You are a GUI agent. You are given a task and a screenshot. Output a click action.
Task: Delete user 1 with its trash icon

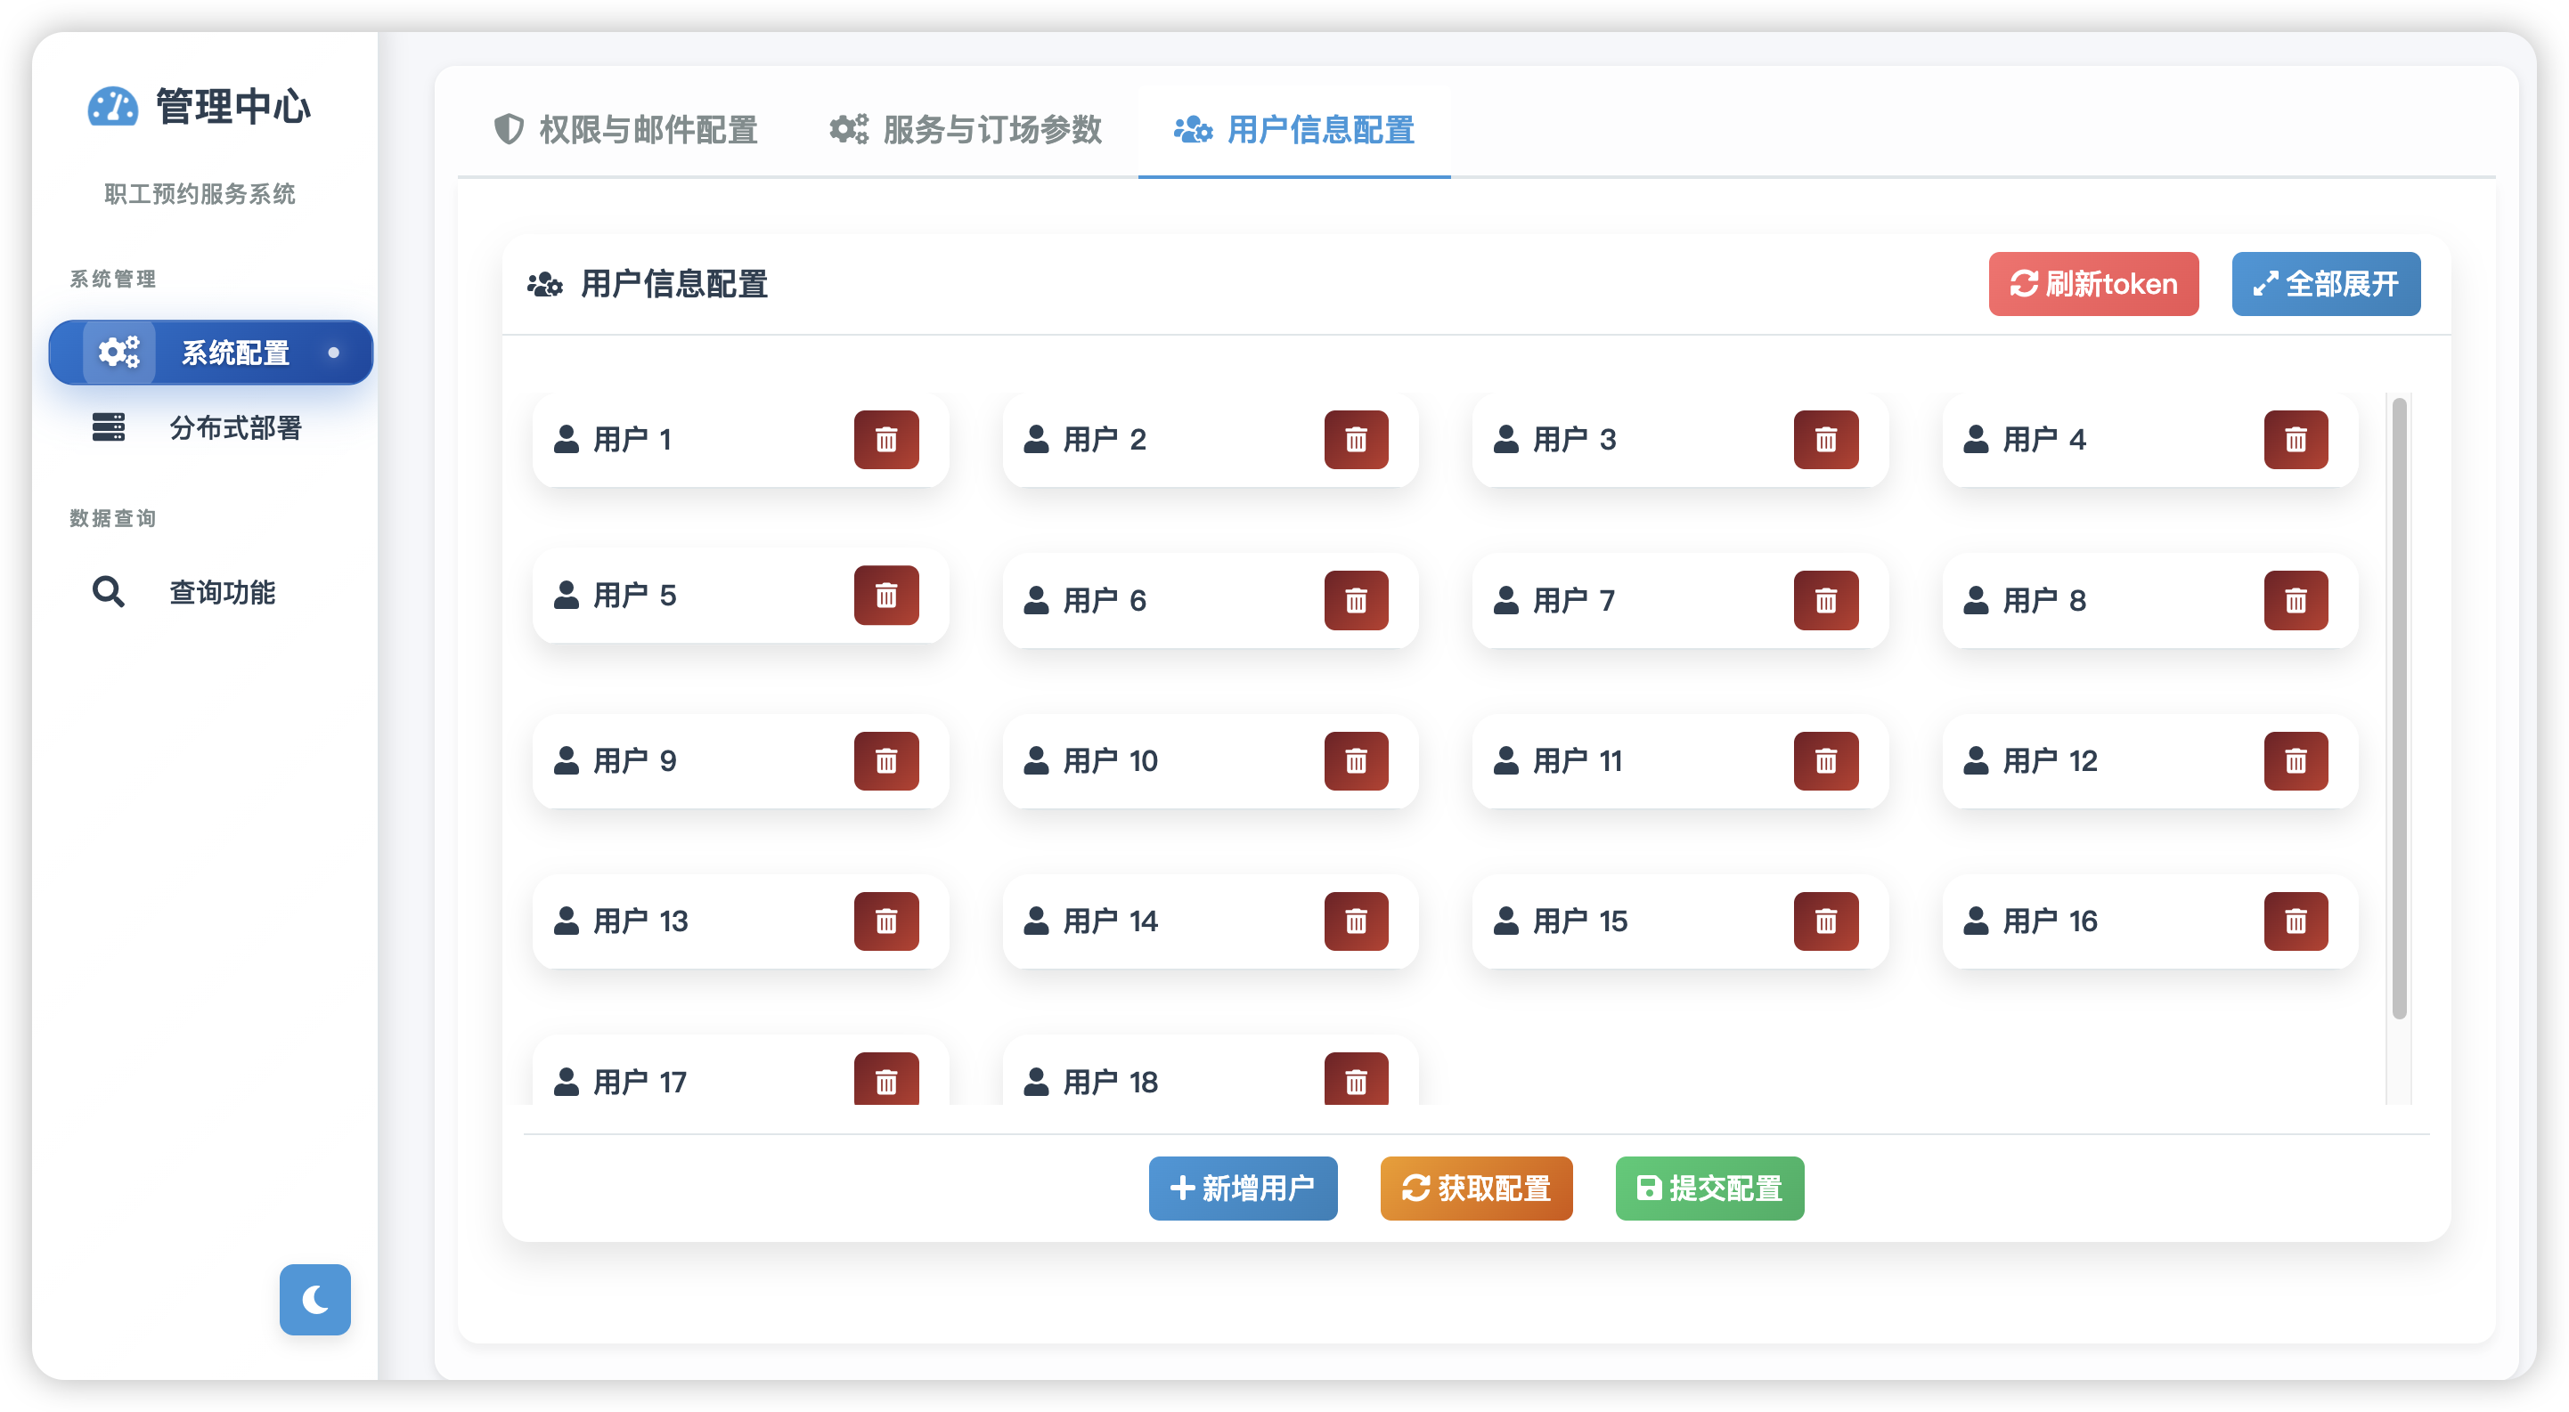[x=885, y=440]
